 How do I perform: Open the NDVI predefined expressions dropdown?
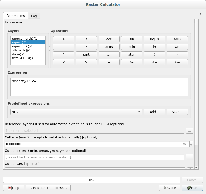click(x=76, y=112)
